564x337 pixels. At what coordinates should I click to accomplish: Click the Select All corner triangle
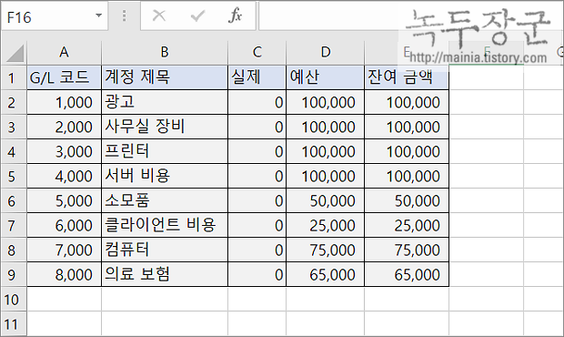[x=15, y=54]
